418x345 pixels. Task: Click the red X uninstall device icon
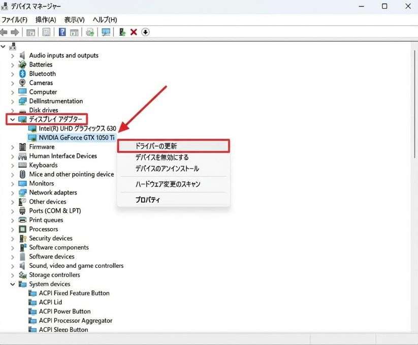pos(134,32)
